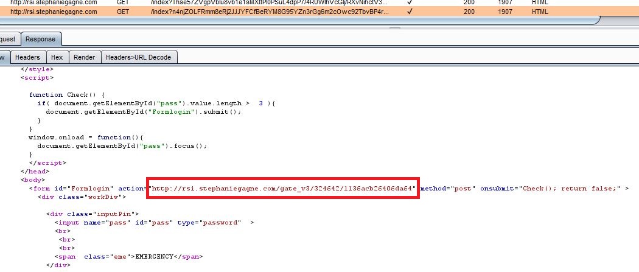Click the getElementById("Formlogin").submit() line

(x=144, y=111)
